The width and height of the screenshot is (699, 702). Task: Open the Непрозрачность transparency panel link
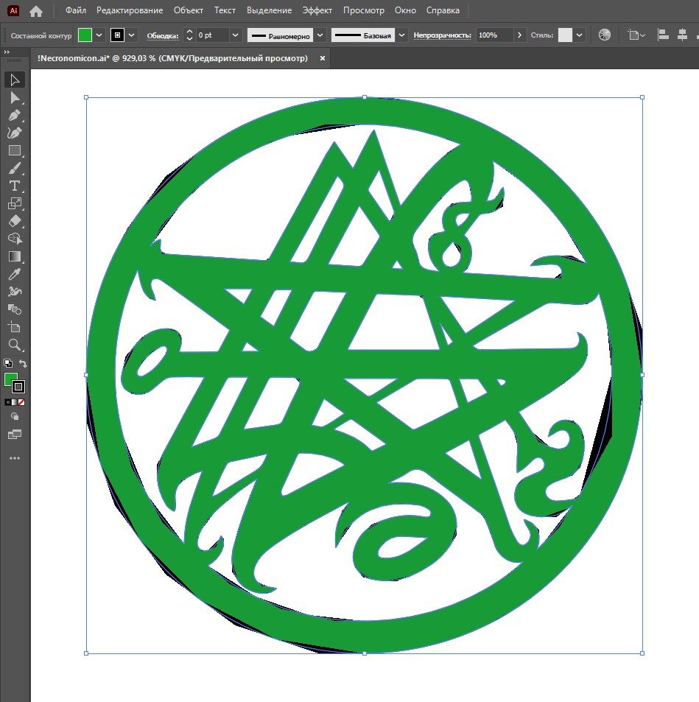pyautogui.click(x=443, y=35)
